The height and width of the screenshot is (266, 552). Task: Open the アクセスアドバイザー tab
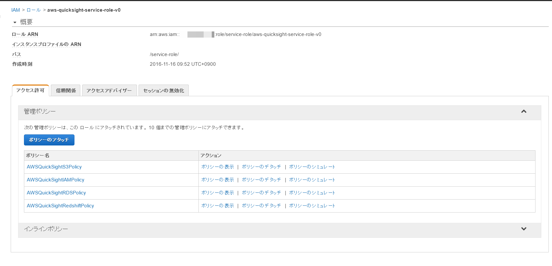(x=109, y=90)
